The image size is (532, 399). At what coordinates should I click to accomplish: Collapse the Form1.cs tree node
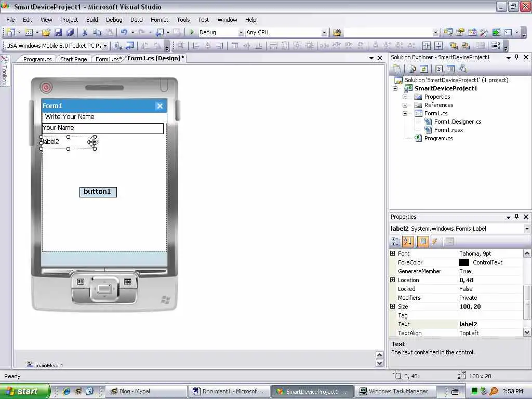[405, 113]
